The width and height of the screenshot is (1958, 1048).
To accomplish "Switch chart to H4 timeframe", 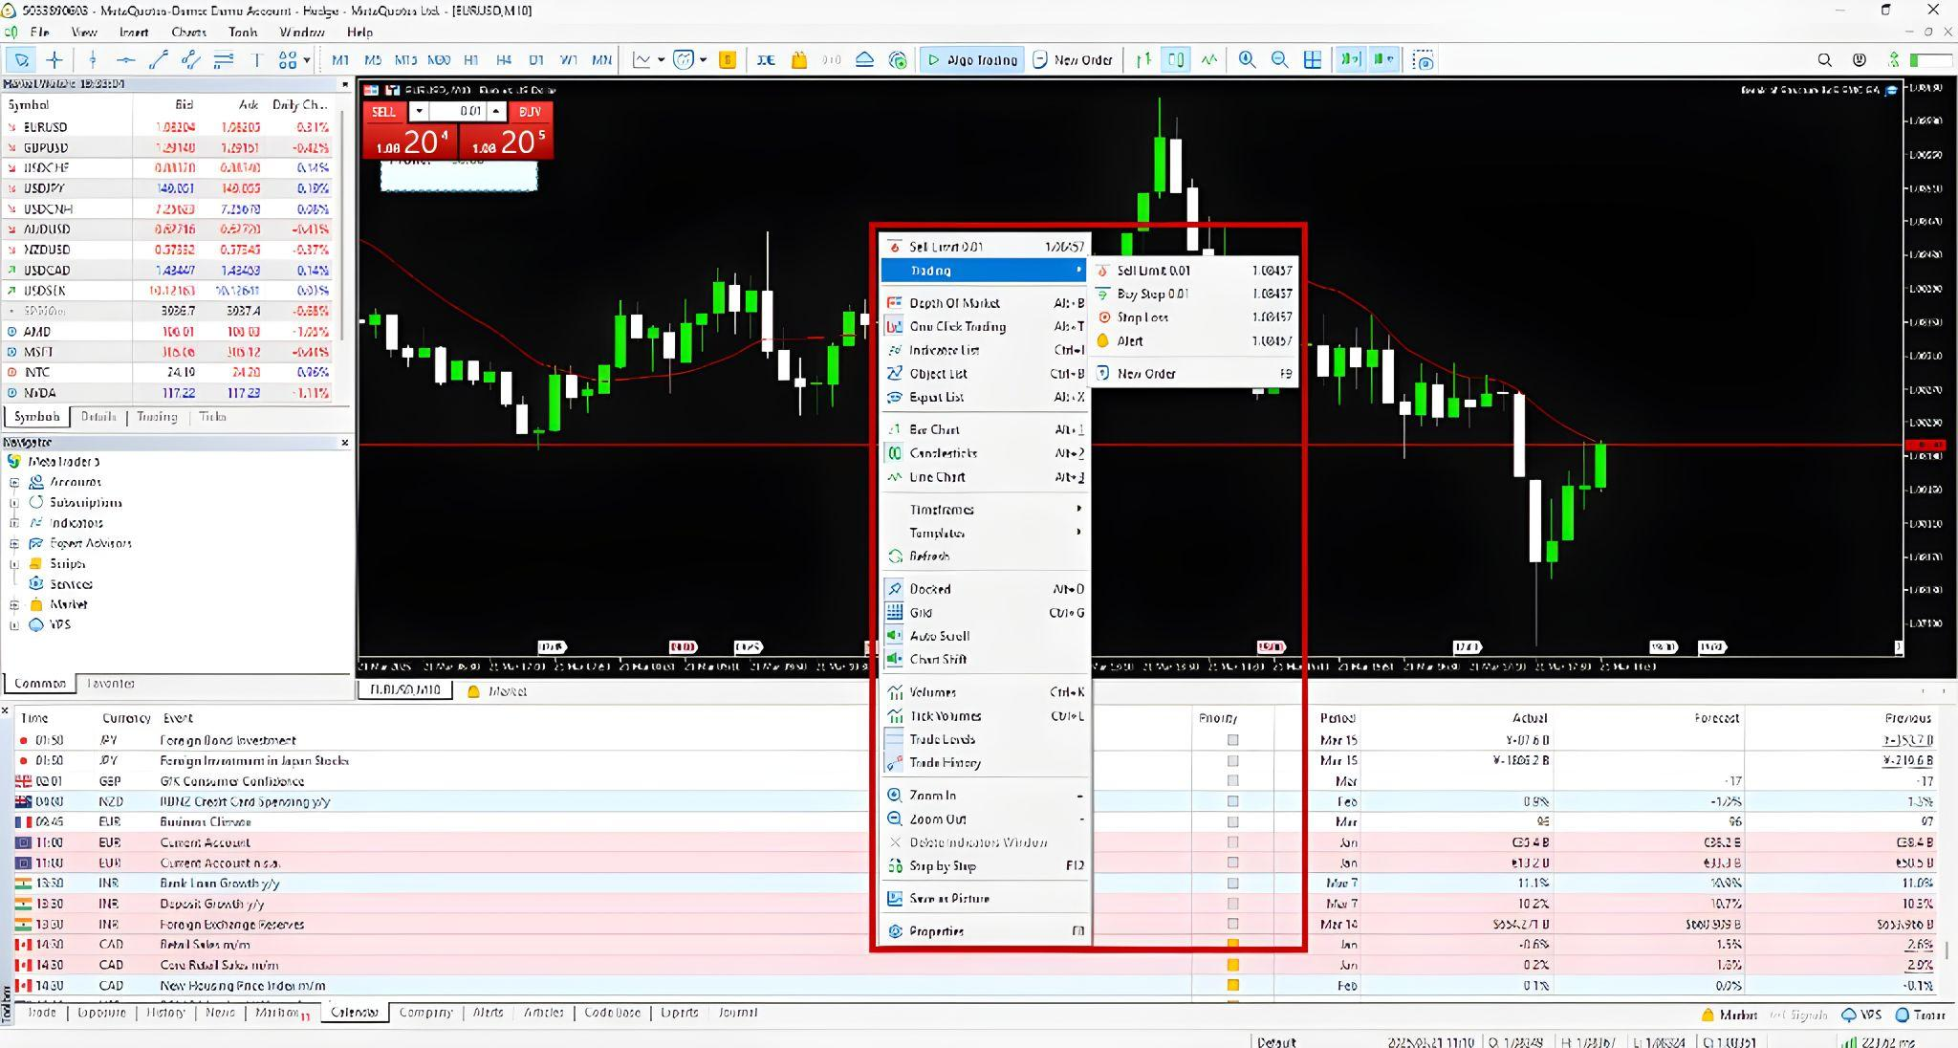I will (504, 60).
